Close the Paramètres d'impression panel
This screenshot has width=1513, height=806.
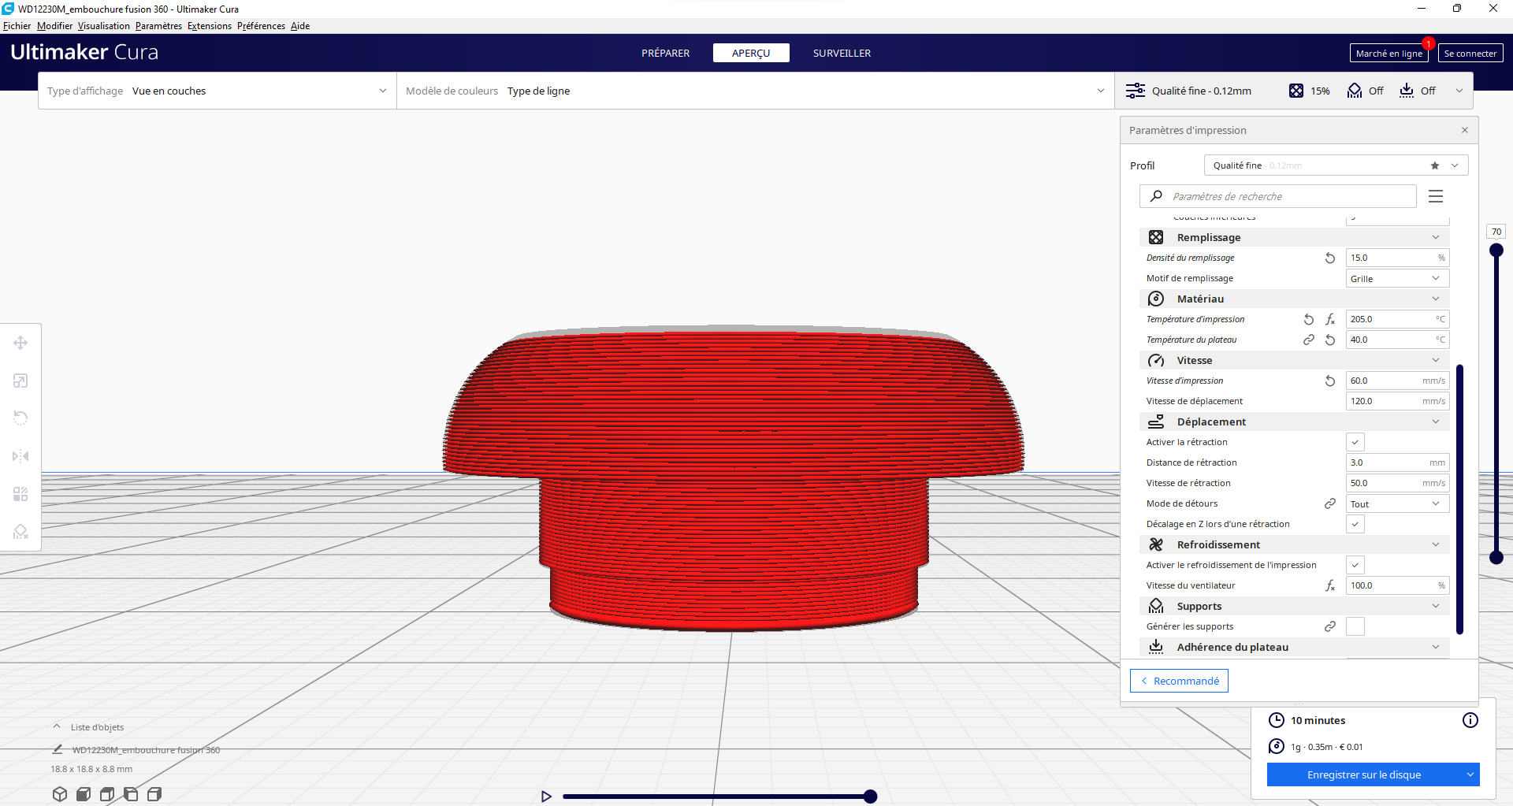point(1465,130)
